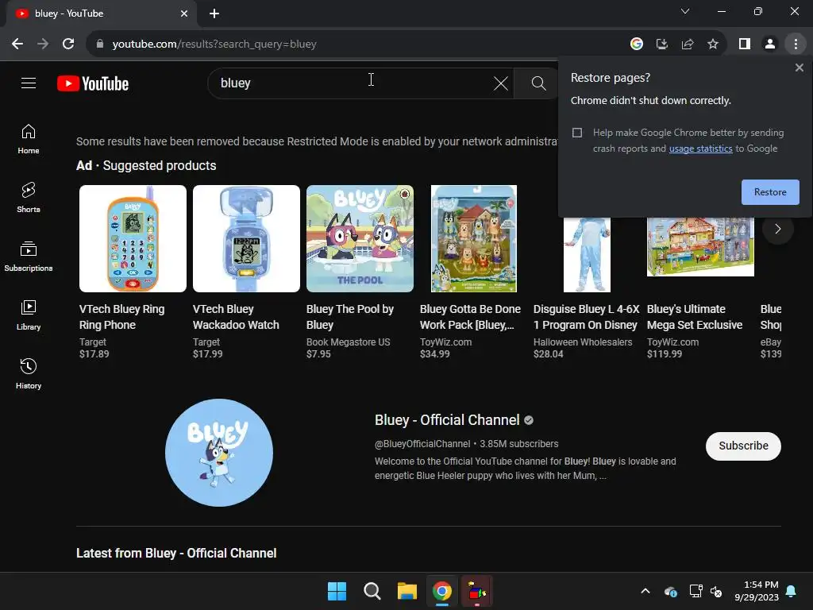Click Latest from Bluey - Official Channel heading
Screen dimensions: 813x610
176,553
